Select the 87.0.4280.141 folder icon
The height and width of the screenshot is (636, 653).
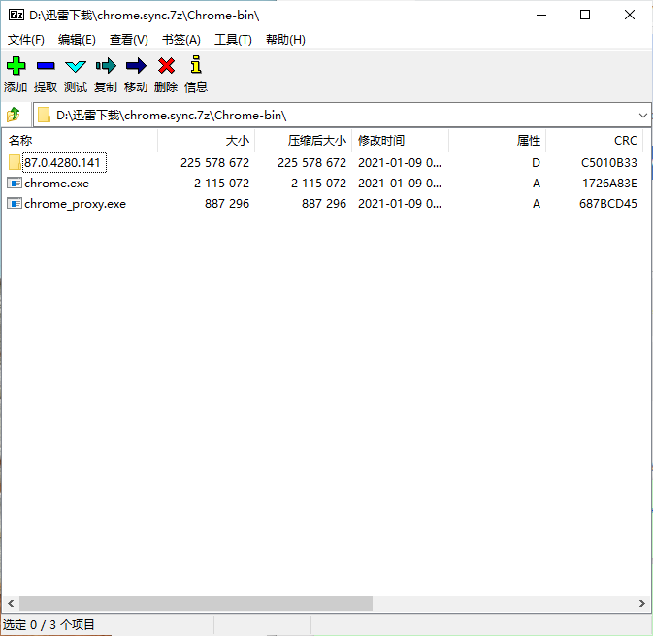(x=15, y=162)
